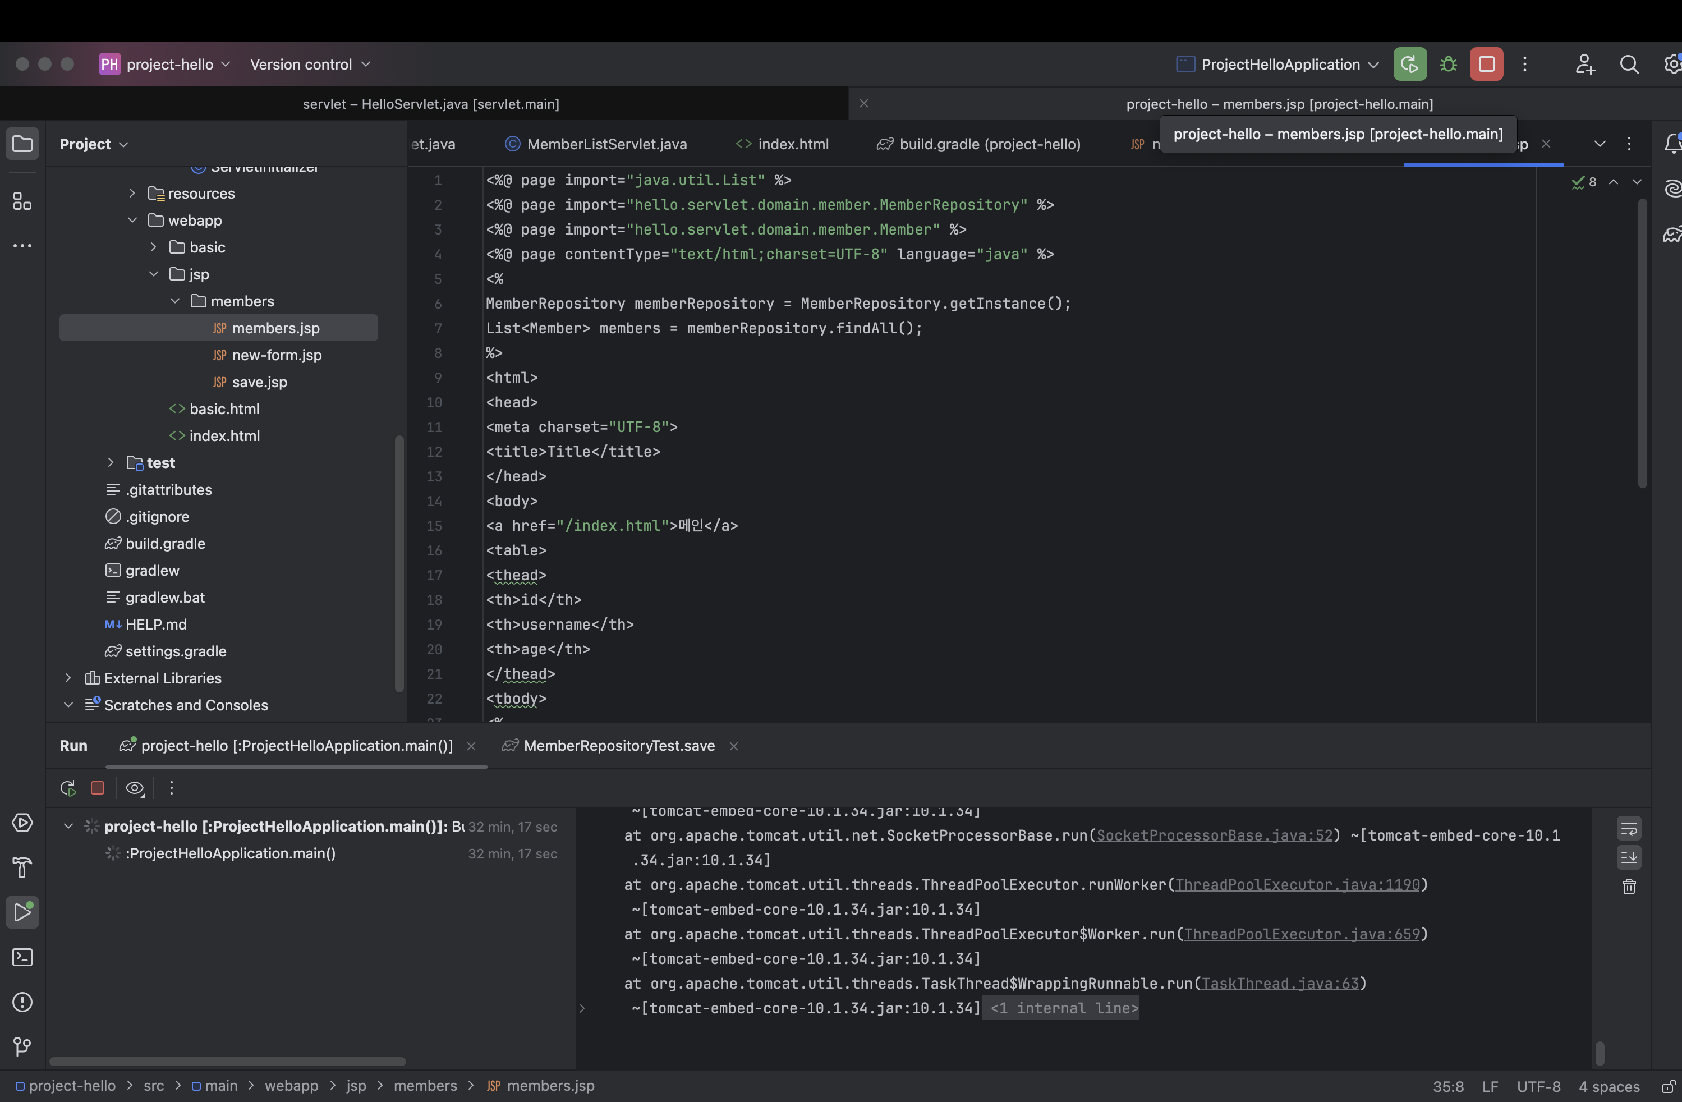Screen dimensions: 1682x1102
Task: Toggle scroll to end in console
Action: [1629, 857]
